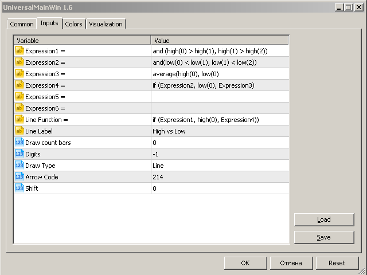Click the string icon beside Expression3
The height and width of the screenshot is (275, 367).
click(19, 74)
